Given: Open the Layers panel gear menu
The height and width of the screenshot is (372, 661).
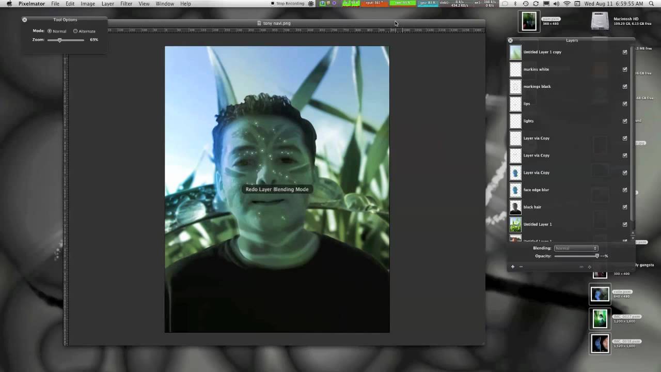Looking at the screenshot, I should tap(590, 267).
